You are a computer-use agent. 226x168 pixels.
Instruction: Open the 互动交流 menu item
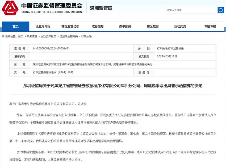[x=180, y=26]
